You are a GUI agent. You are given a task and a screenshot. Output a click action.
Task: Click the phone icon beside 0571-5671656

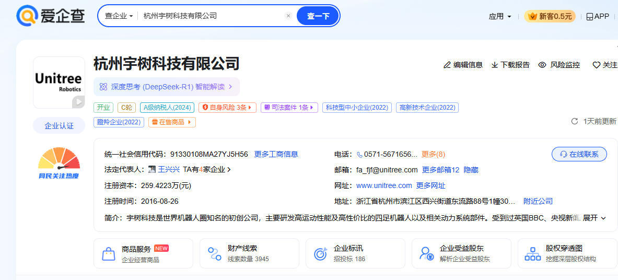(359, 155)
